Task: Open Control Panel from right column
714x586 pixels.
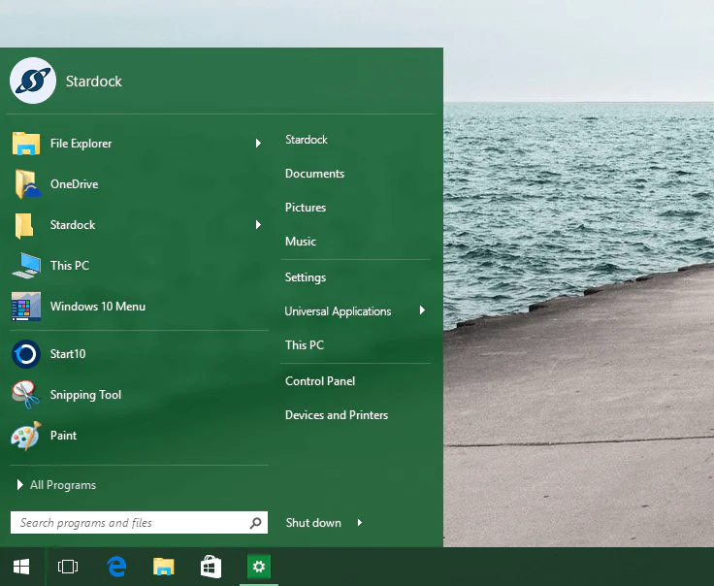Action: point(320,381)
